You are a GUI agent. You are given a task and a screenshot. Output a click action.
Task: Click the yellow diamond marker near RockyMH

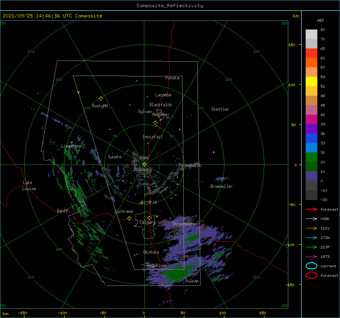pos(101,99)
